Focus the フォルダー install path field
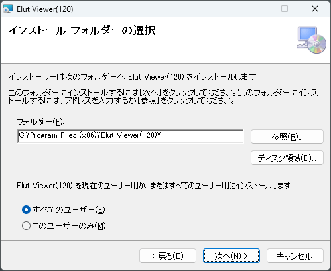 pyautogui.click(x=131, y=136)
